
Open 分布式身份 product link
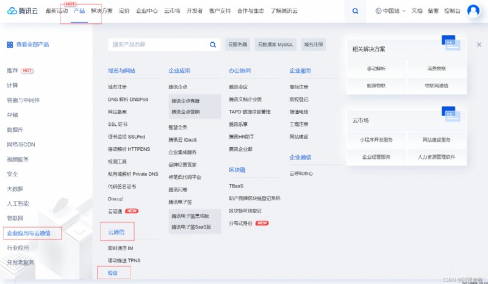click(x=240, y=223)
